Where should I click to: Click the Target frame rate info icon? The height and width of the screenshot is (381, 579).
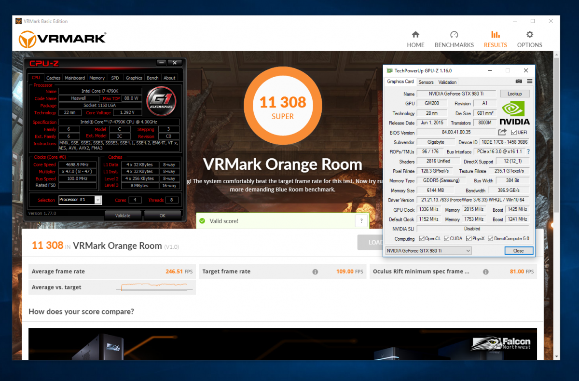point(315,272)
